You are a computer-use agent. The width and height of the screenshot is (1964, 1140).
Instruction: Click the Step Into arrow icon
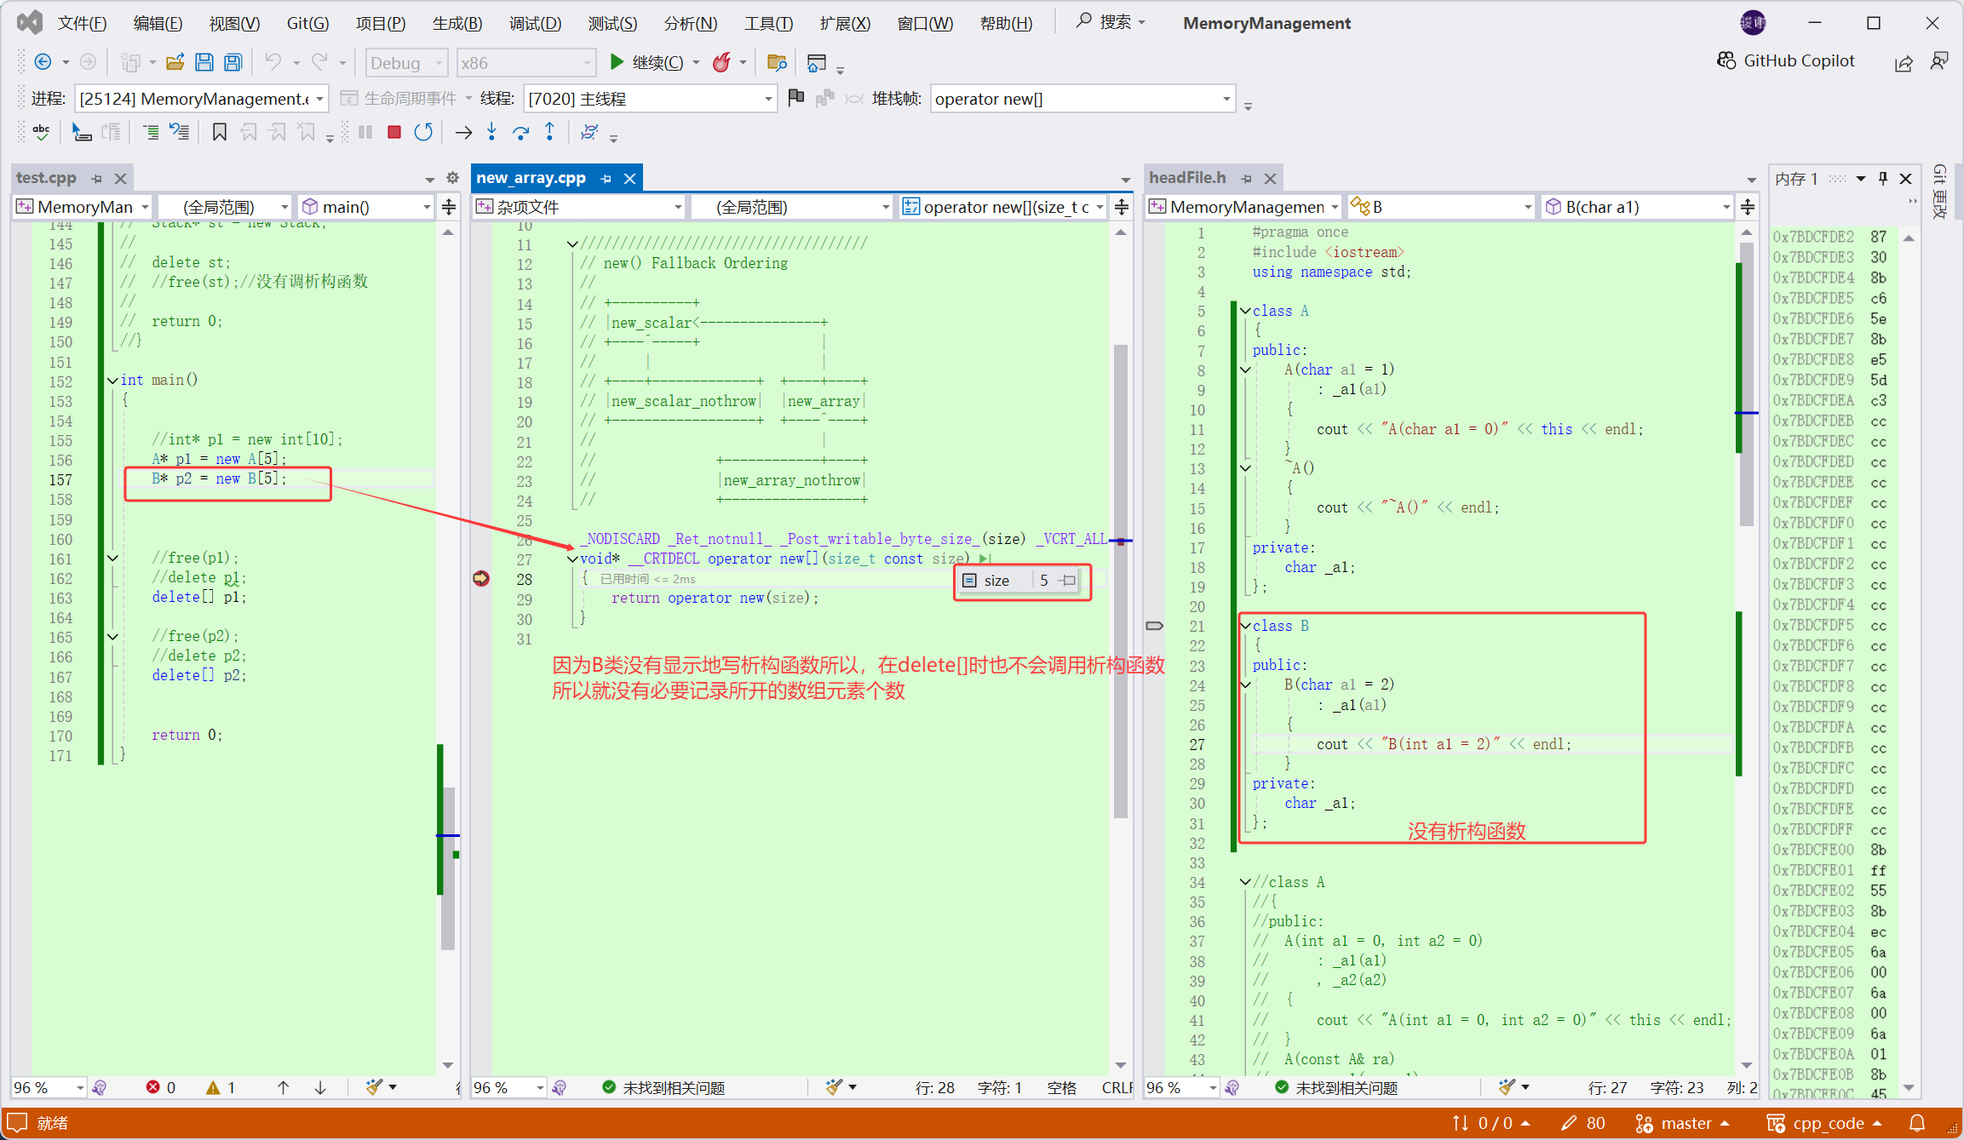click(x=491, y=132)
